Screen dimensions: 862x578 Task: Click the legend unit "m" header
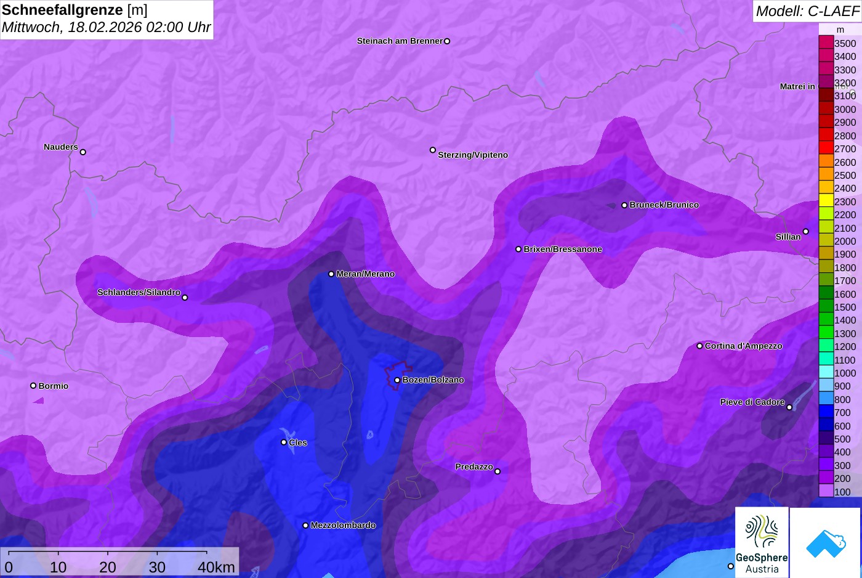[x=840, y=30]
